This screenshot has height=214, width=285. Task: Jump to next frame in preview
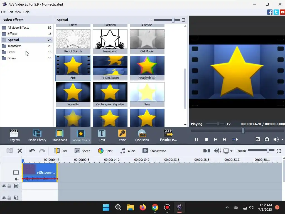[225, 140]
